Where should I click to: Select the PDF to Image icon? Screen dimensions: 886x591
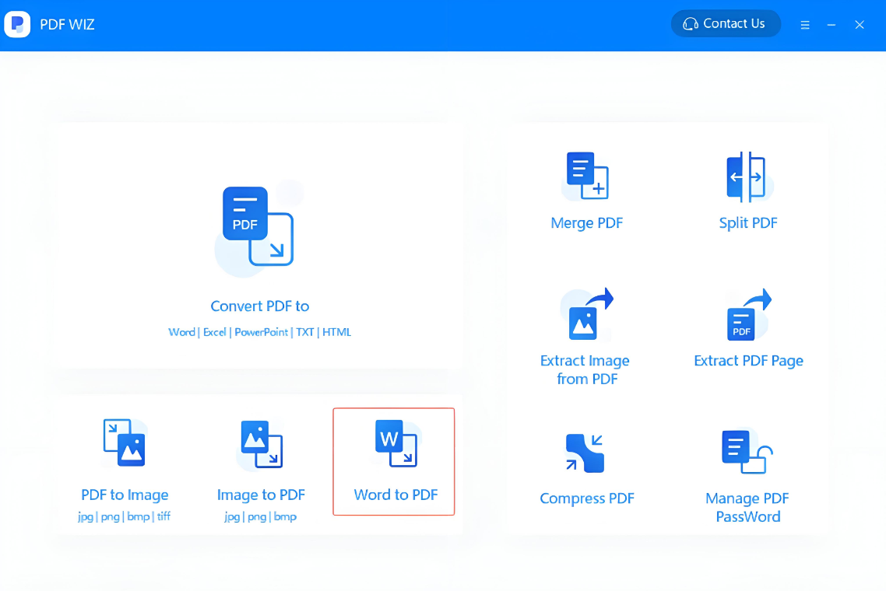125,442
